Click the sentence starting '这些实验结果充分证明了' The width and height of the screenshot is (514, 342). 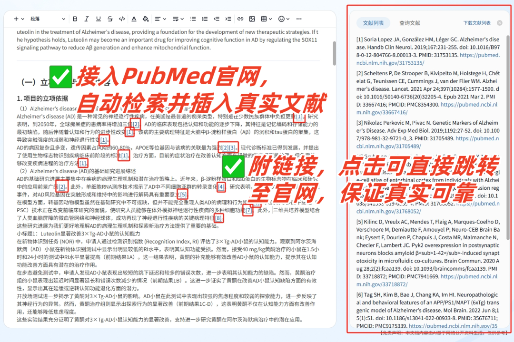pyautogui.click(x=159, y=320)
